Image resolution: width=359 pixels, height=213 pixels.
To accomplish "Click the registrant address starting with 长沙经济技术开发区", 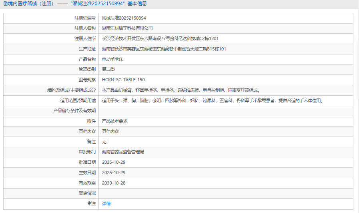I will 160,38.
